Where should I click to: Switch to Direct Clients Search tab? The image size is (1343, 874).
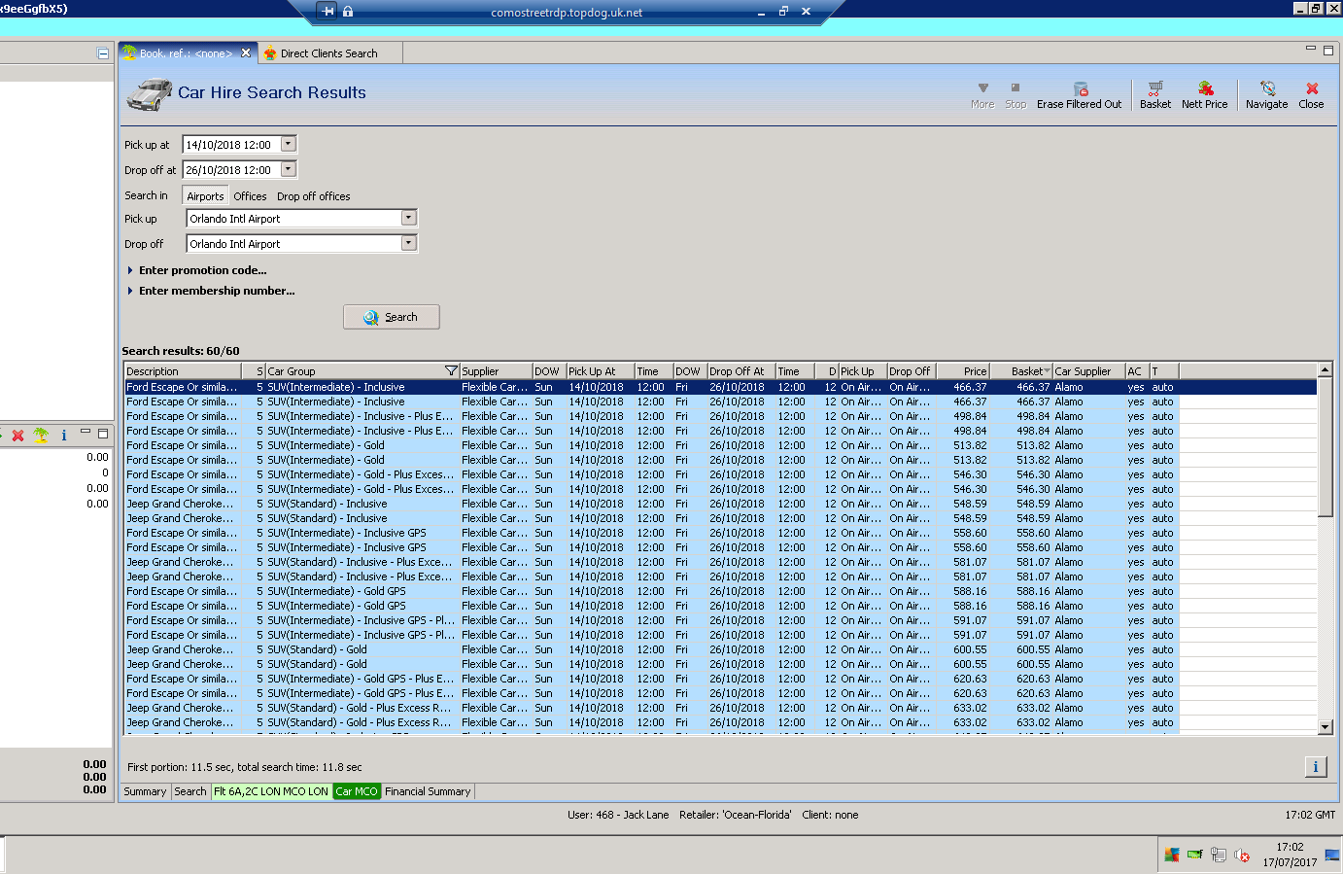328,53
